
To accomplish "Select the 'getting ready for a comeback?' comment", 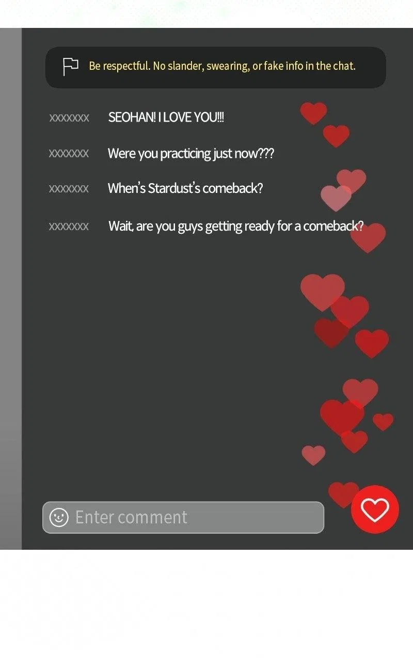I will (x=236, y=227).
